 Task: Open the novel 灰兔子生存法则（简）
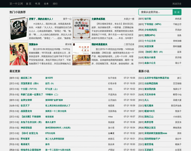pos(31,122)
